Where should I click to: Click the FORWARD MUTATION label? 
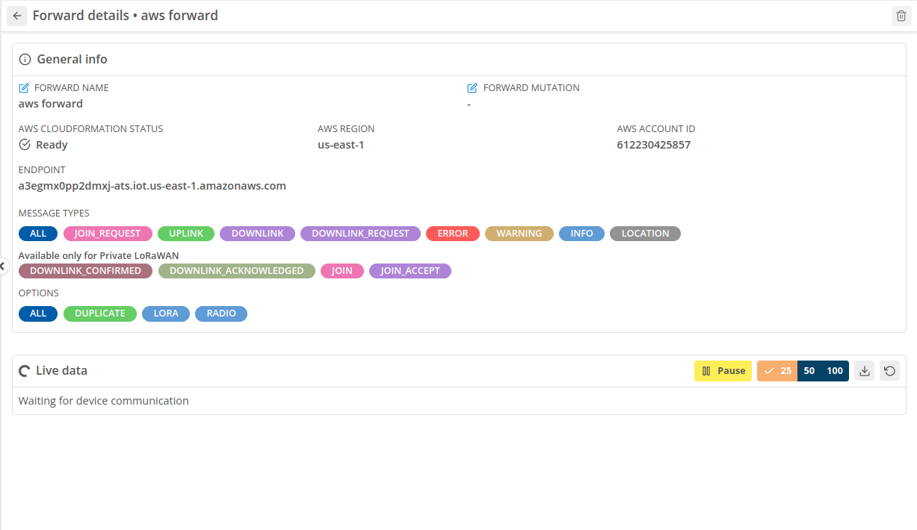click(531, 88)
